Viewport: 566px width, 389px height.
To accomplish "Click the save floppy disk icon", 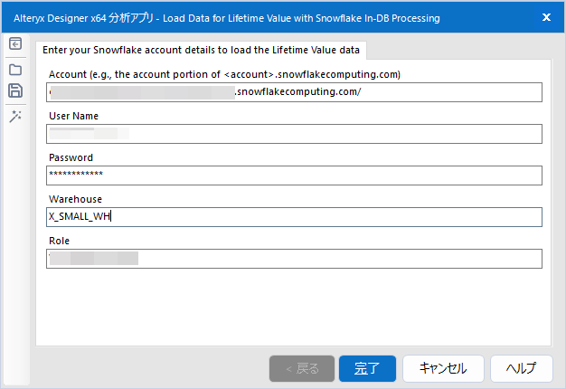I will point(15,90).
